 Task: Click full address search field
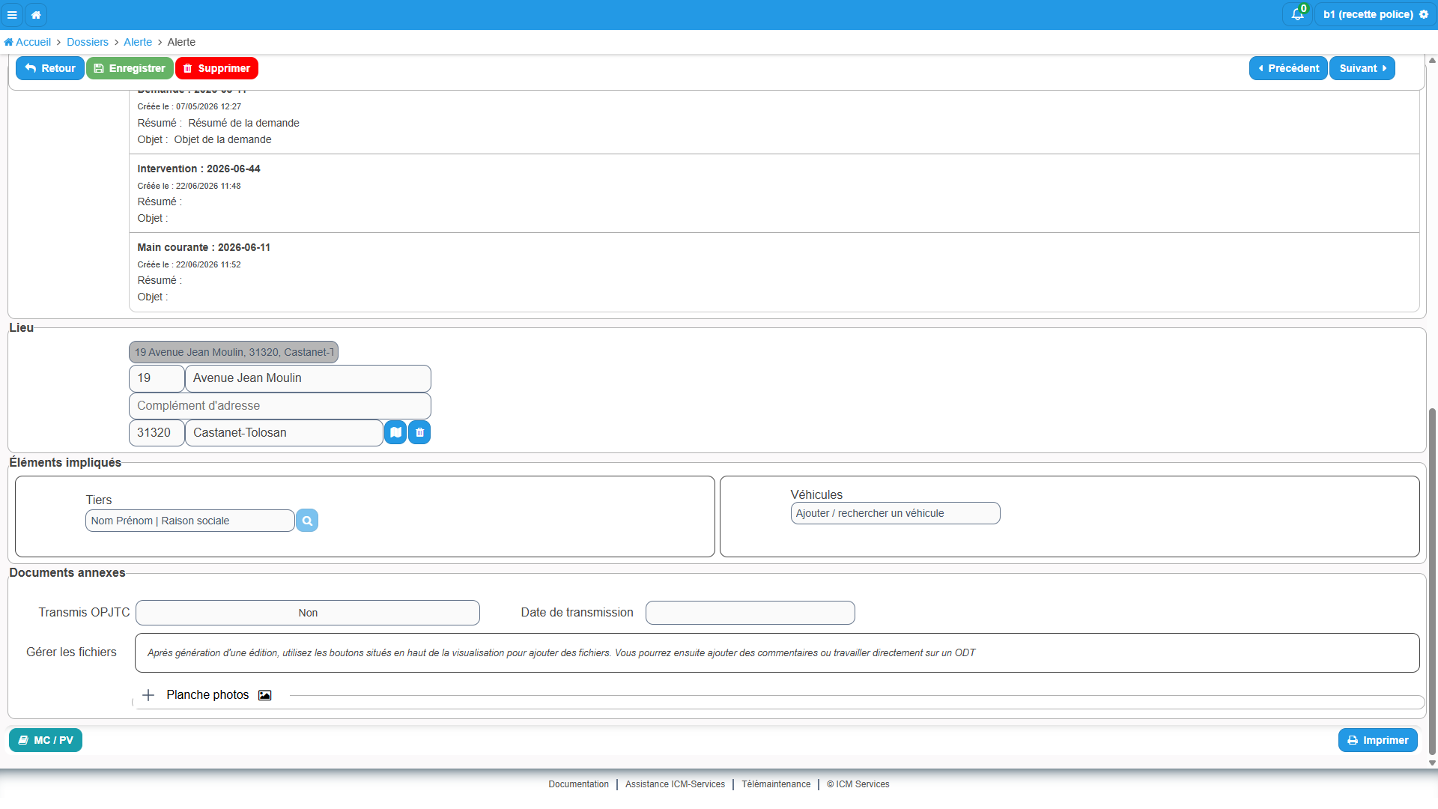(x=234, y=352)
